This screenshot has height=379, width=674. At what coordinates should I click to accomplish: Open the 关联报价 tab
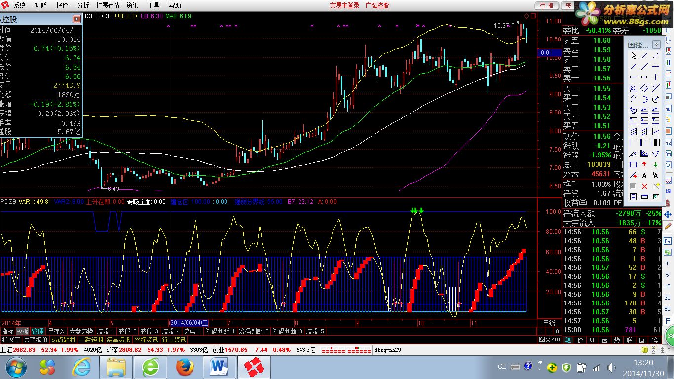click(36, 340)
